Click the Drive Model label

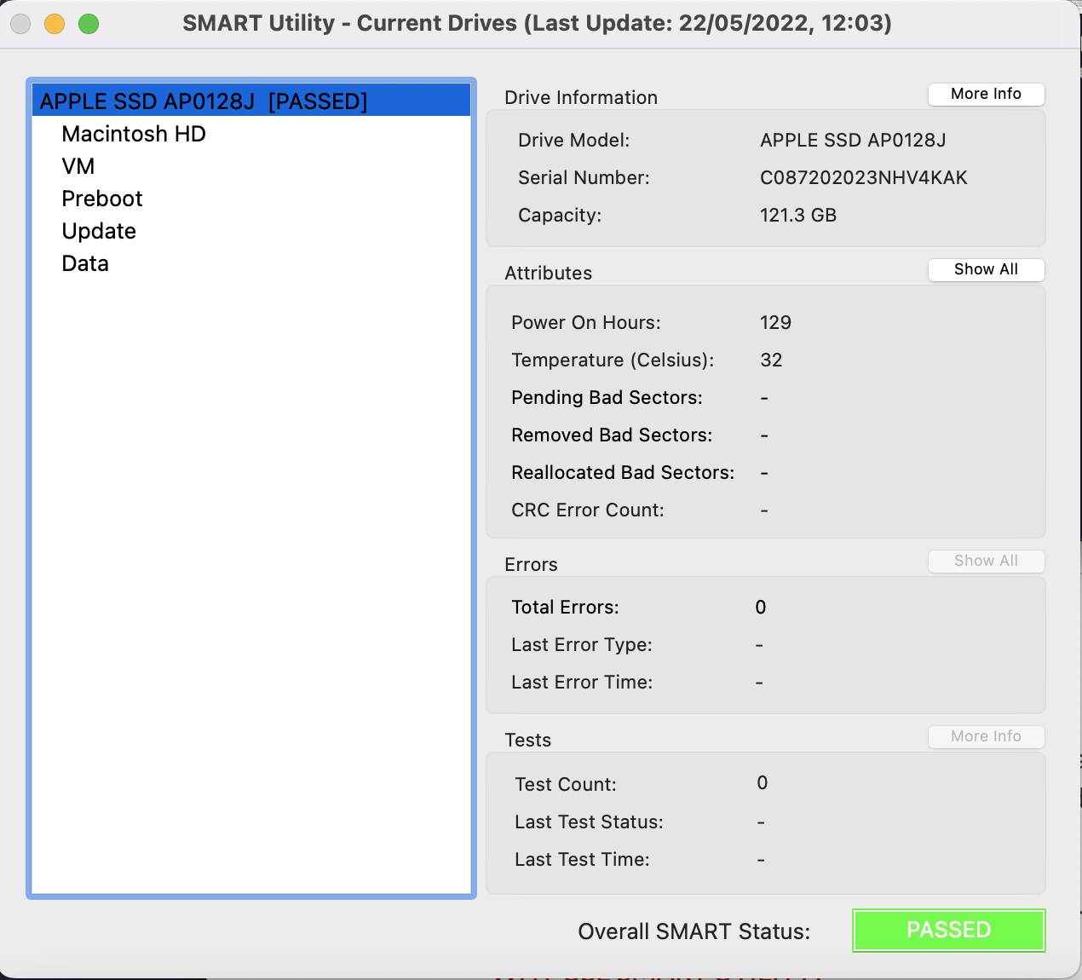(x=574, y=140)
